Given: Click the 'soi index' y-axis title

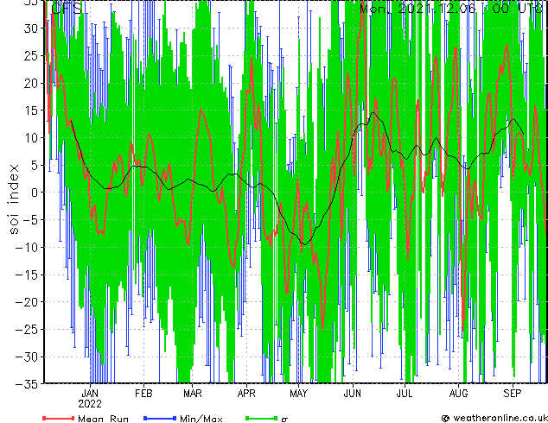Looking at the screenshot, I should point(13,199).
